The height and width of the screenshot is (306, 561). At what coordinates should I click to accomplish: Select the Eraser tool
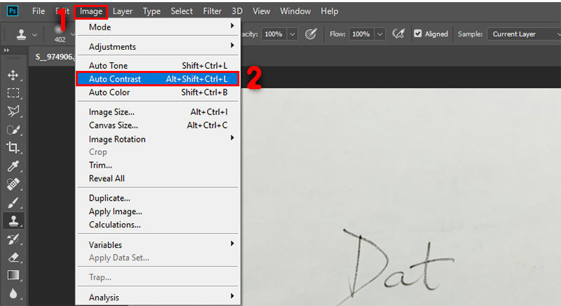coord(13,257)
